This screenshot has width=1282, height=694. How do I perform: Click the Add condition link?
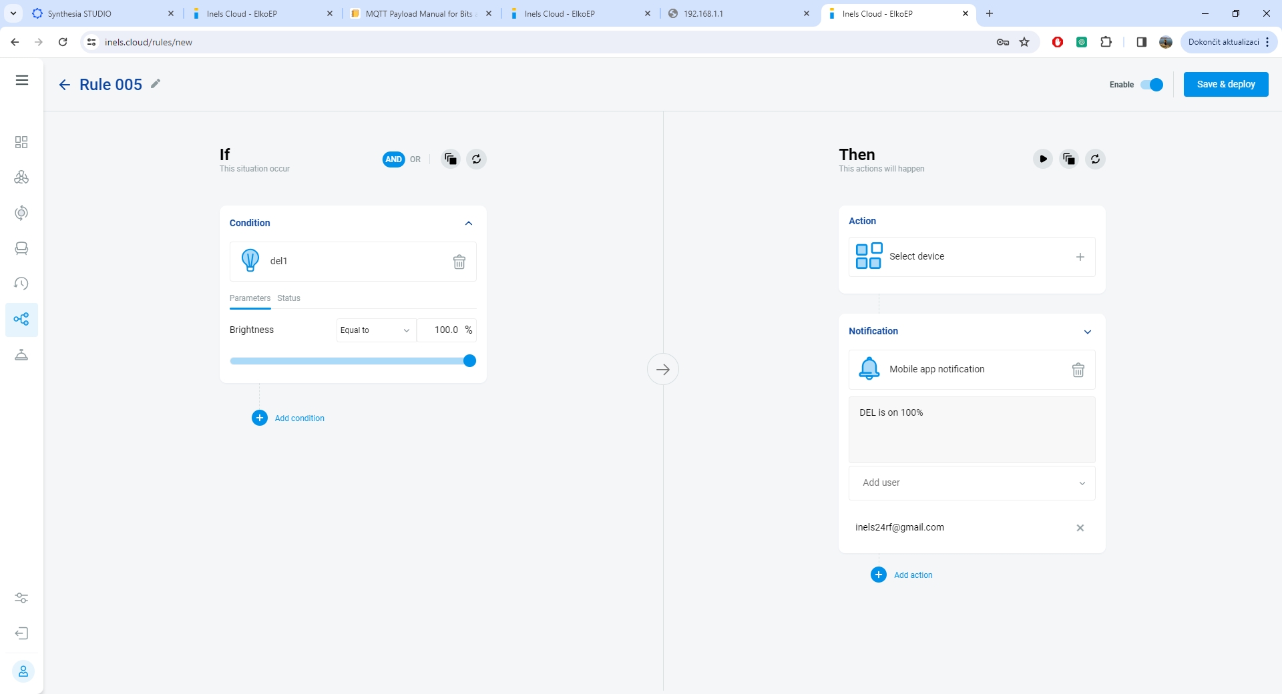click(x=299, y=418)
